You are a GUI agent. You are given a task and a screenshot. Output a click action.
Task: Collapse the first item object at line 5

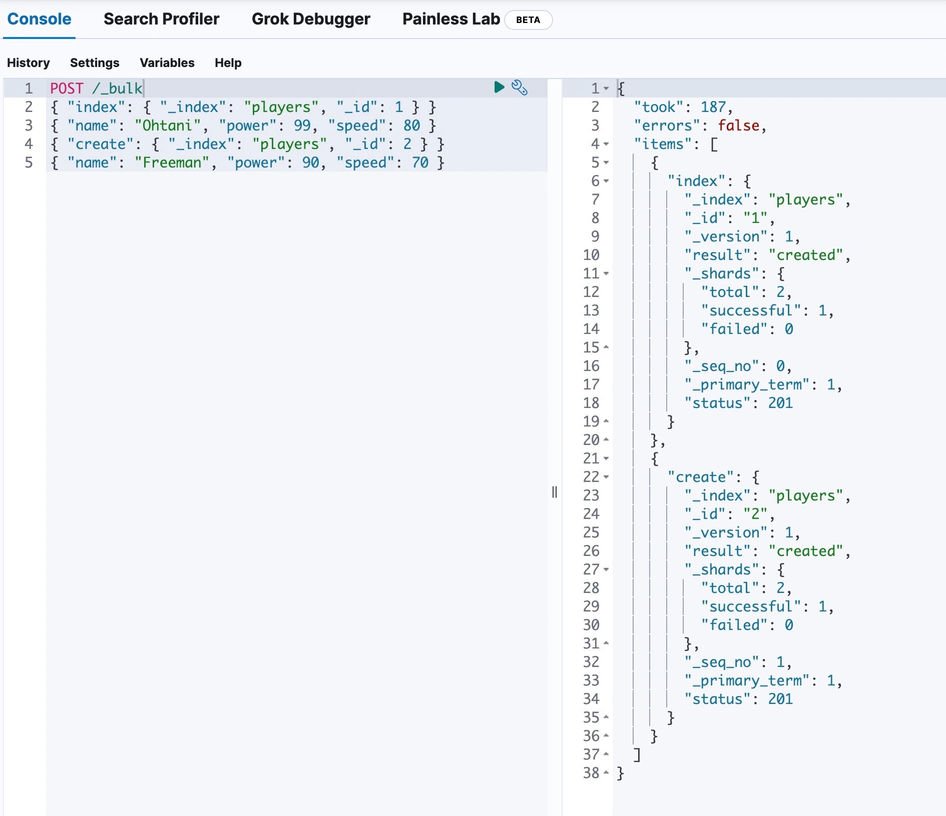click(606, 162)
